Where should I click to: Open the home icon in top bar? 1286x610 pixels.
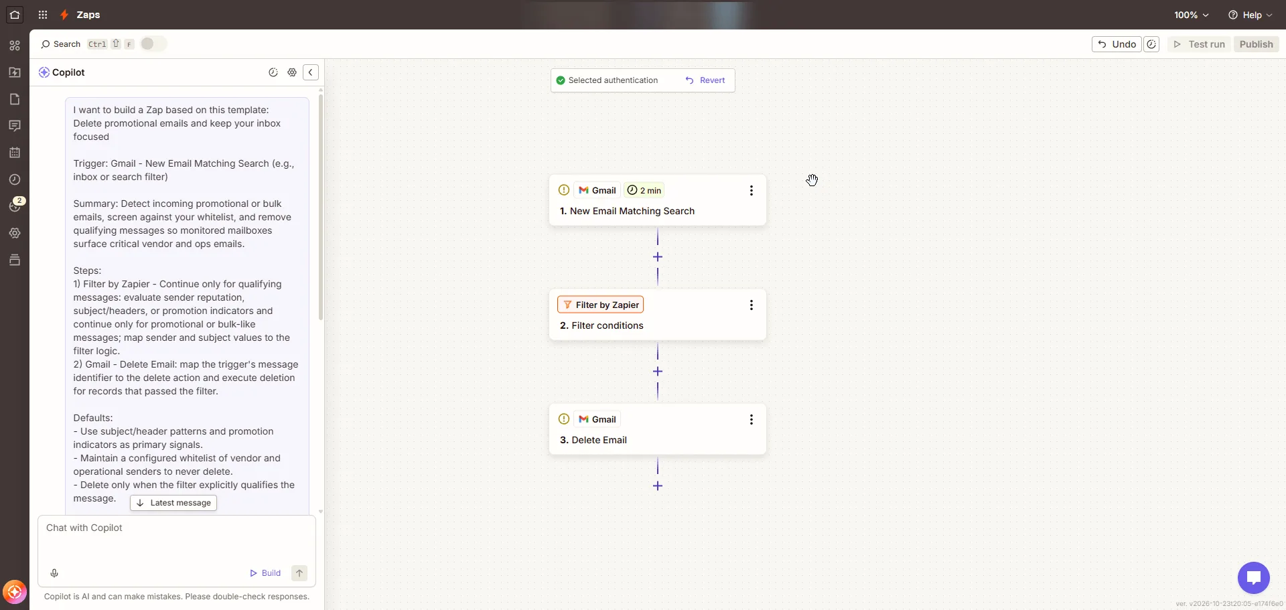click(x=15, y=15)
